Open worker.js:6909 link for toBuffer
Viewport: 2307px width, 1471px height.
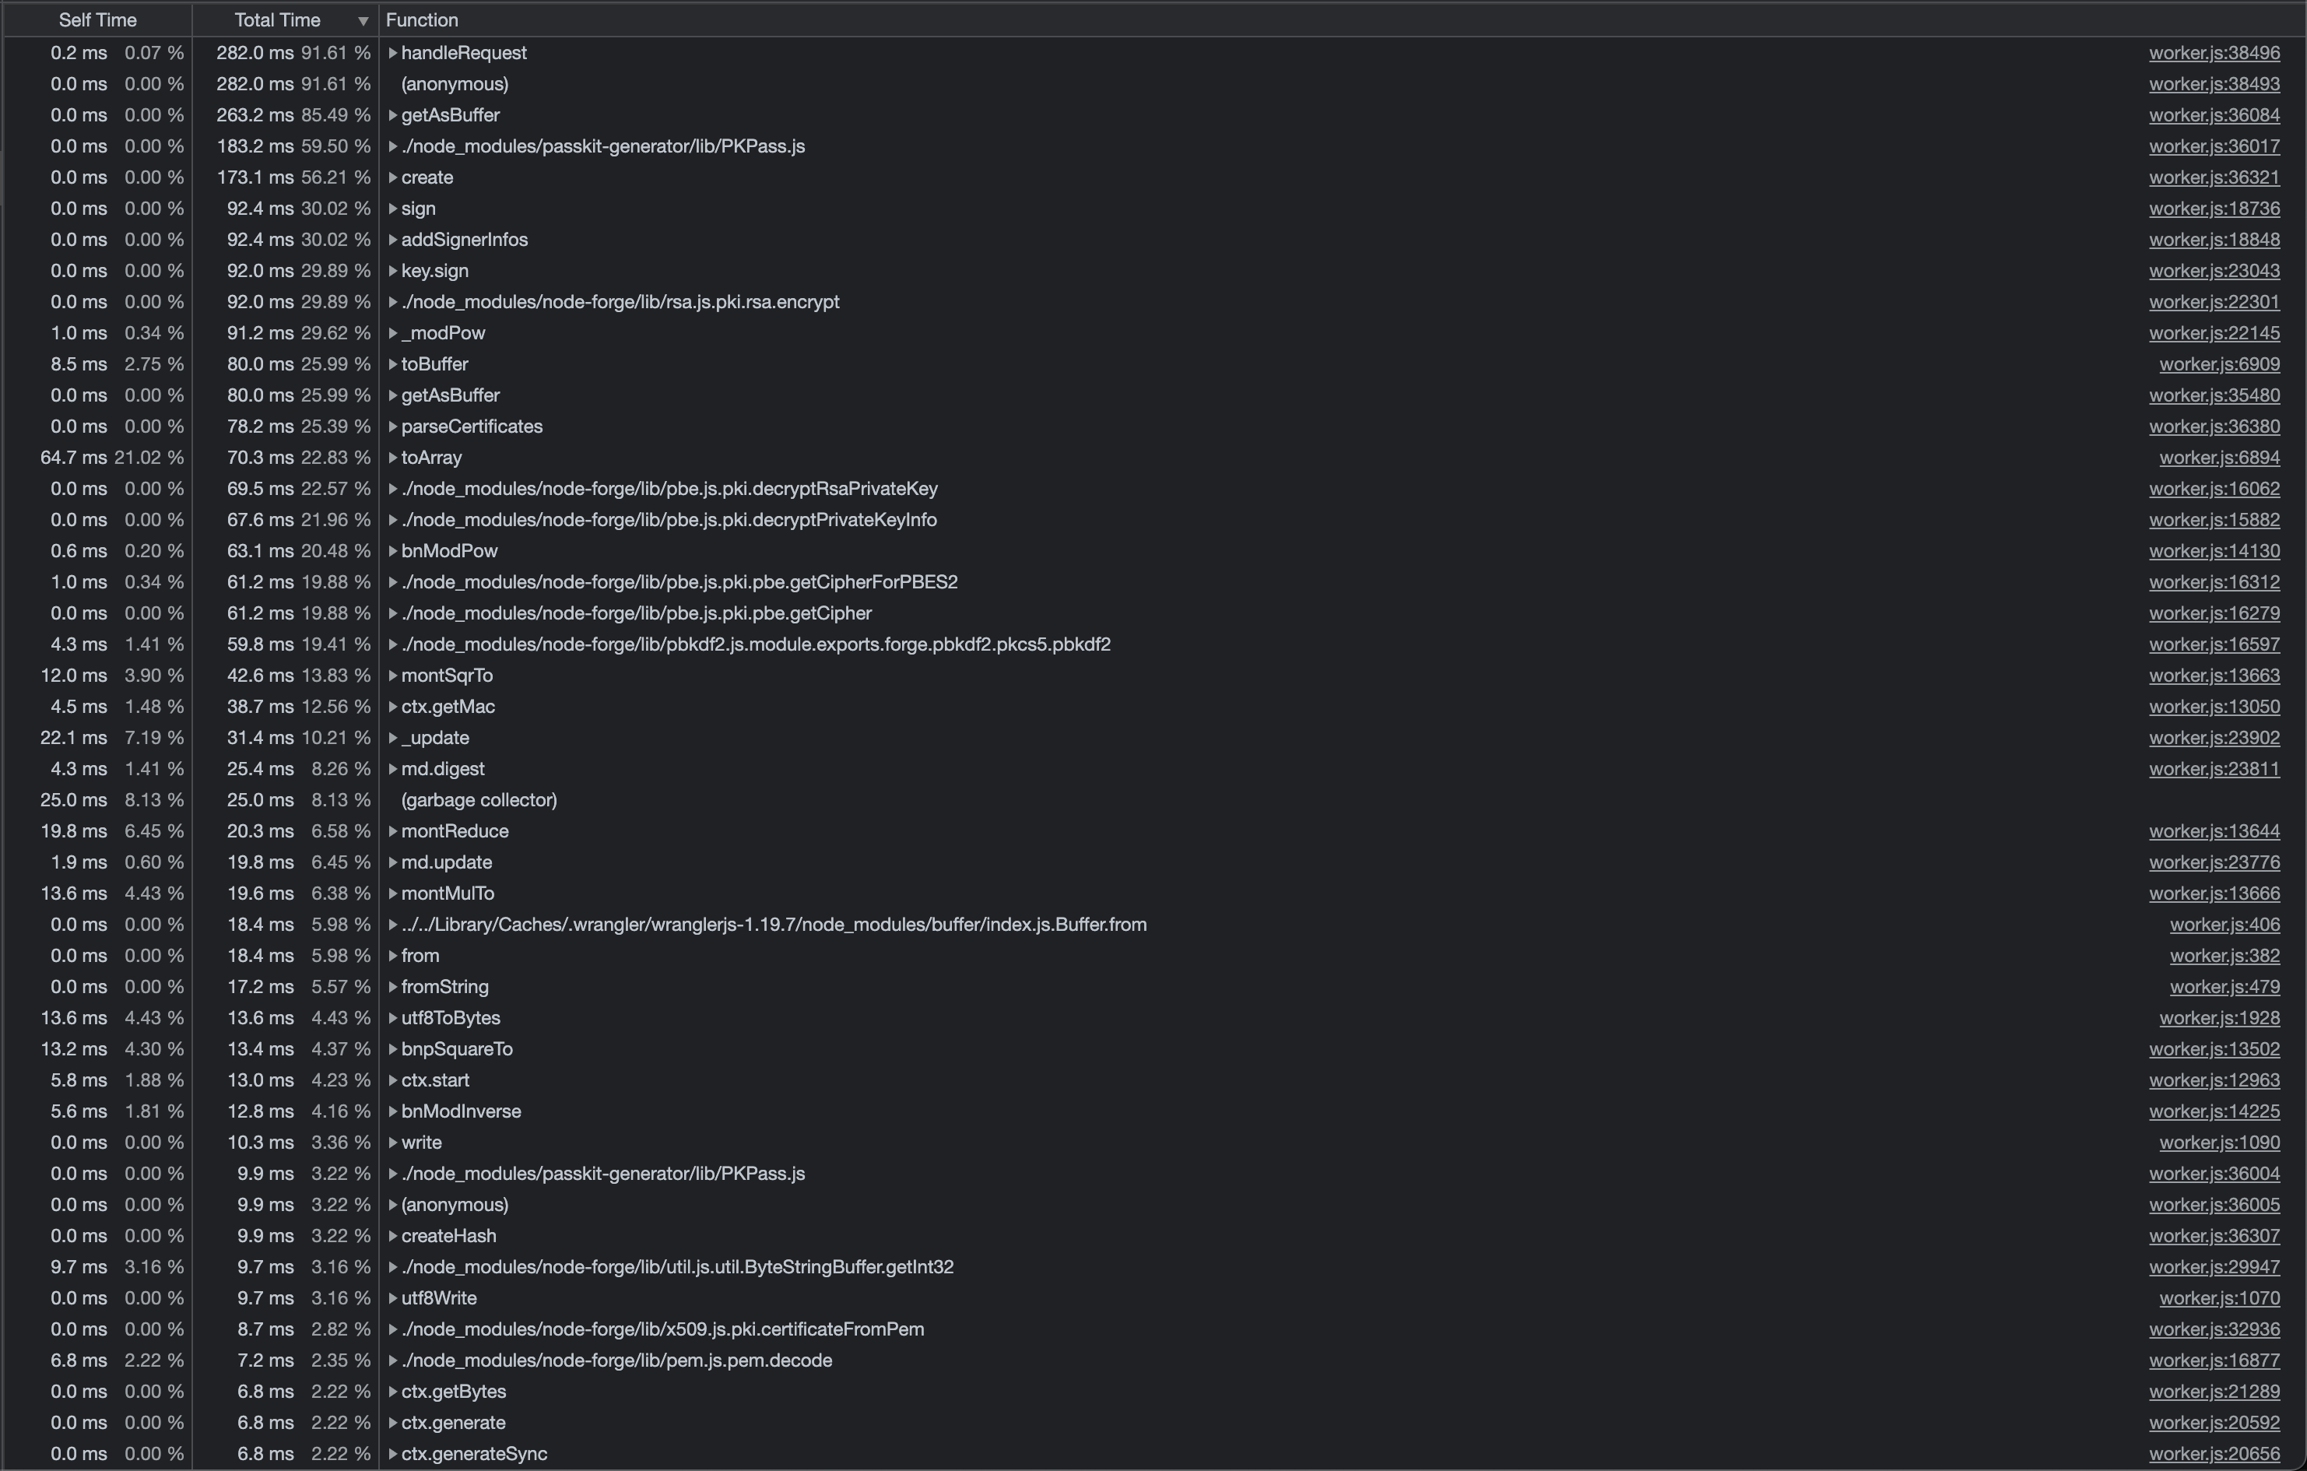(2220, 364)
